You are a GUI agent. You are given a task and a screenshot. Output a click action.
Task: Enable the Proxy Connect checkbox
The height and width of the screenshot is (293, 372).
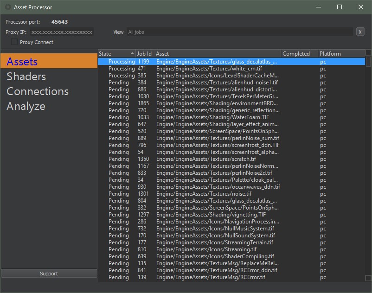14,42
